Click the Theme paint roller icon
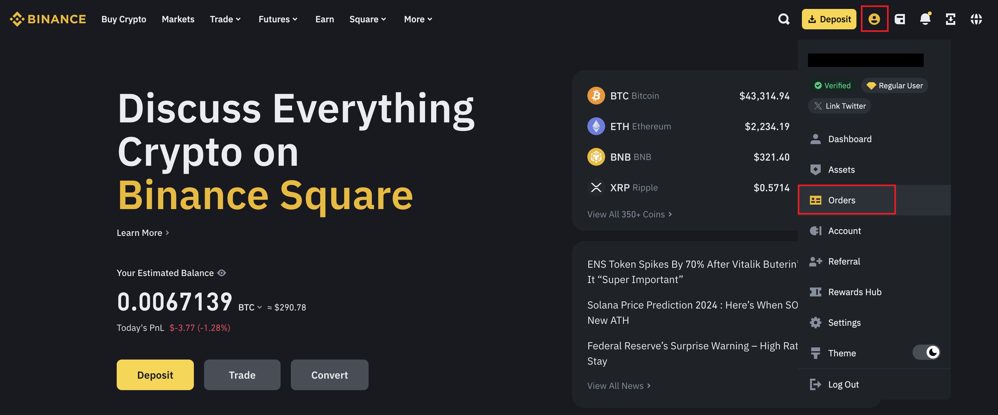 (815, 353)
